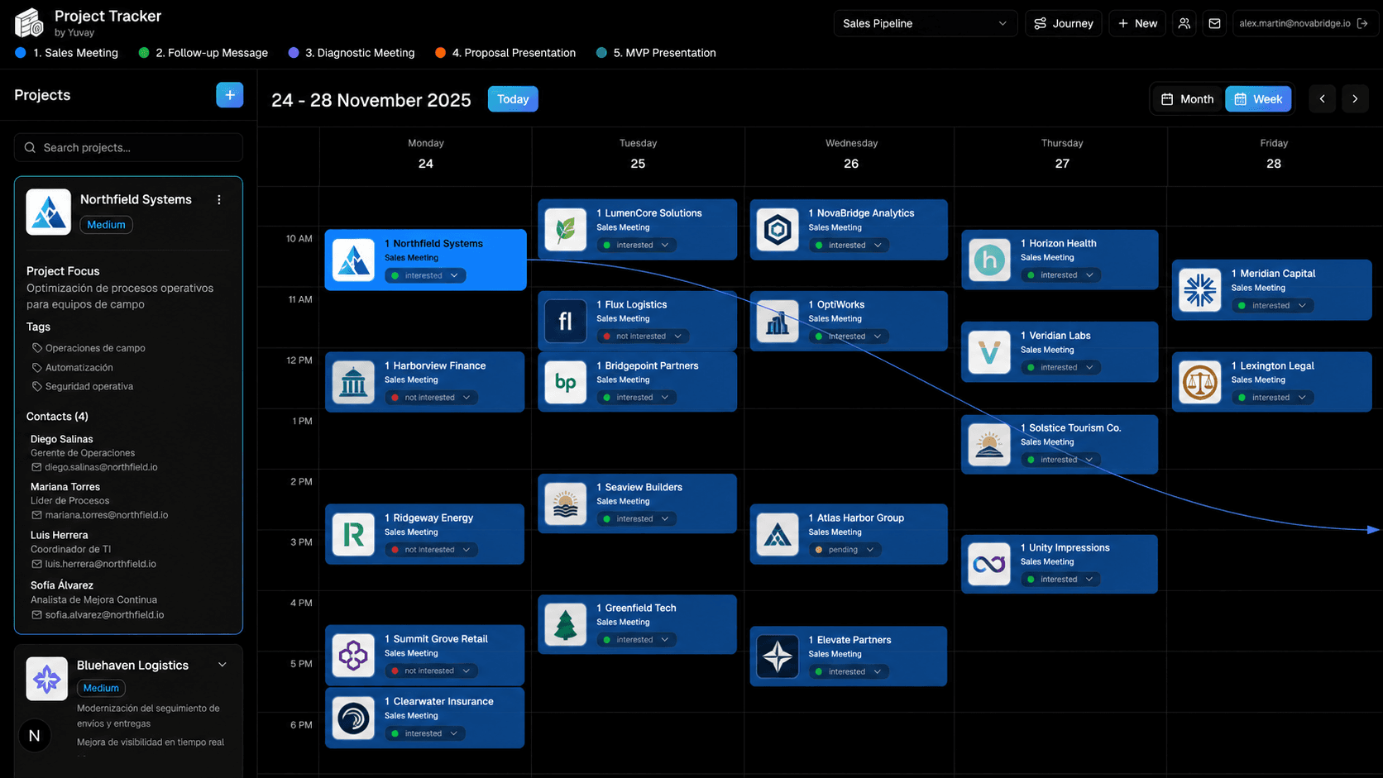Open Northfield Systems three-dot options menu

click(x=219, y=200)
